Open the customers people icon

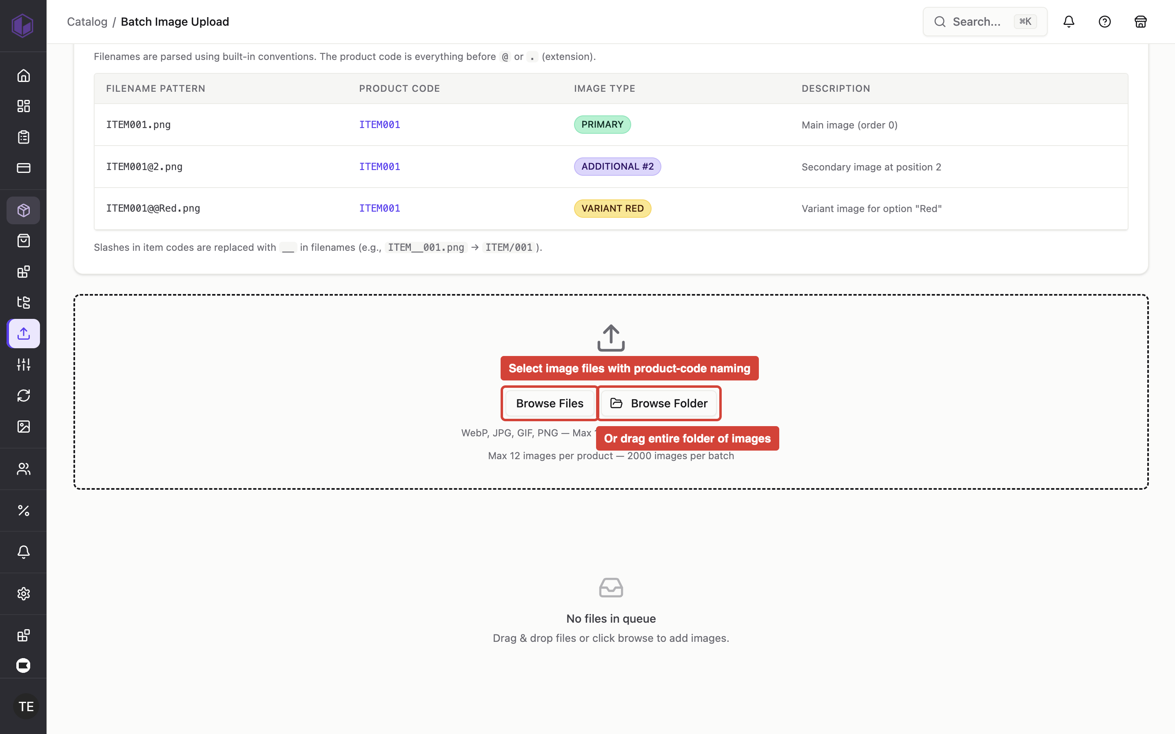23,469
